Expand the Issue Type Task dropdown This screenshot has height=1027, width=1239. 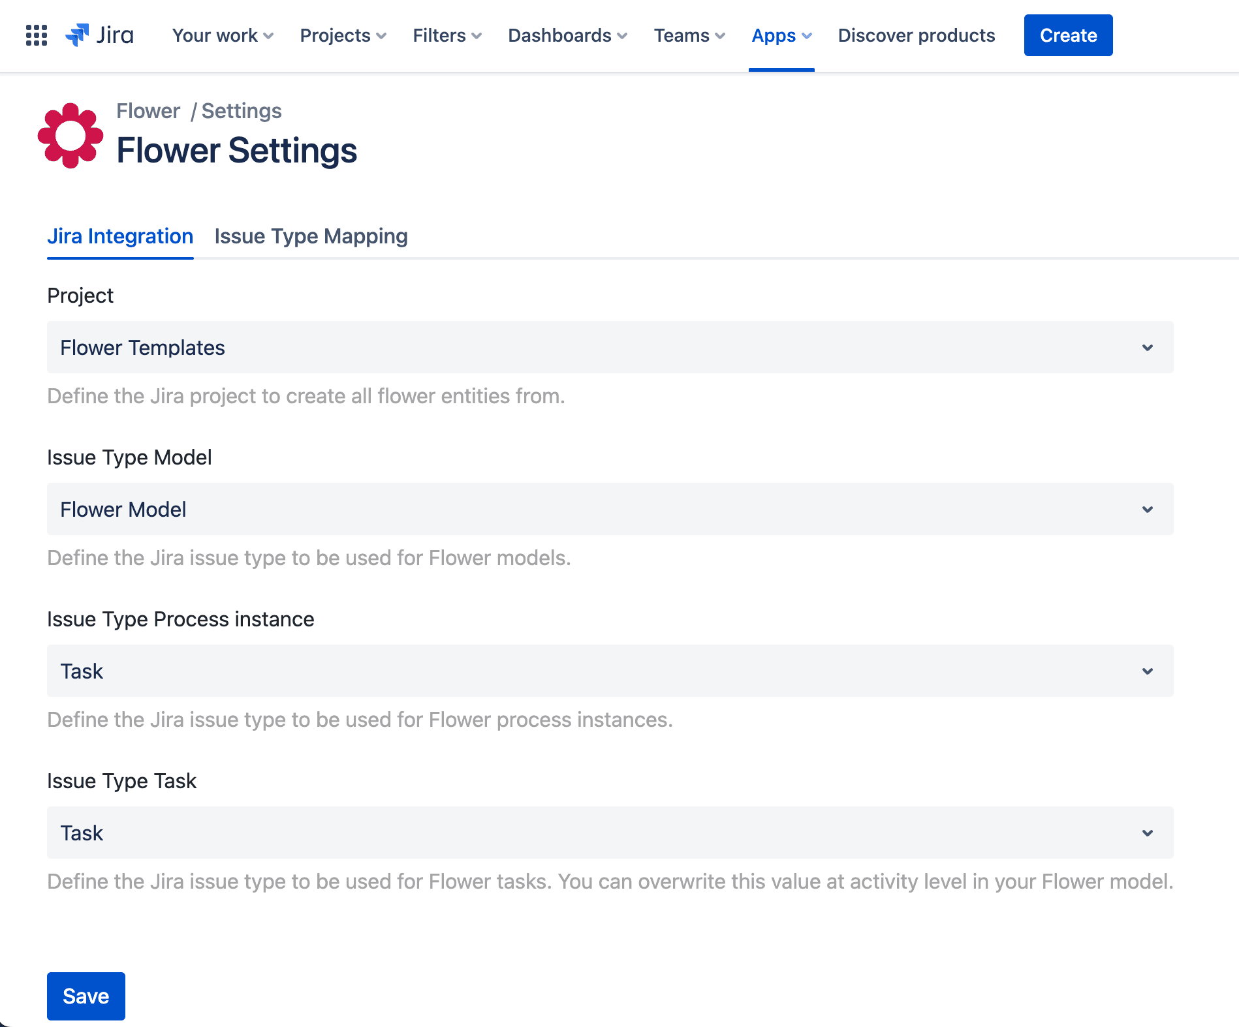coord(610,833)
